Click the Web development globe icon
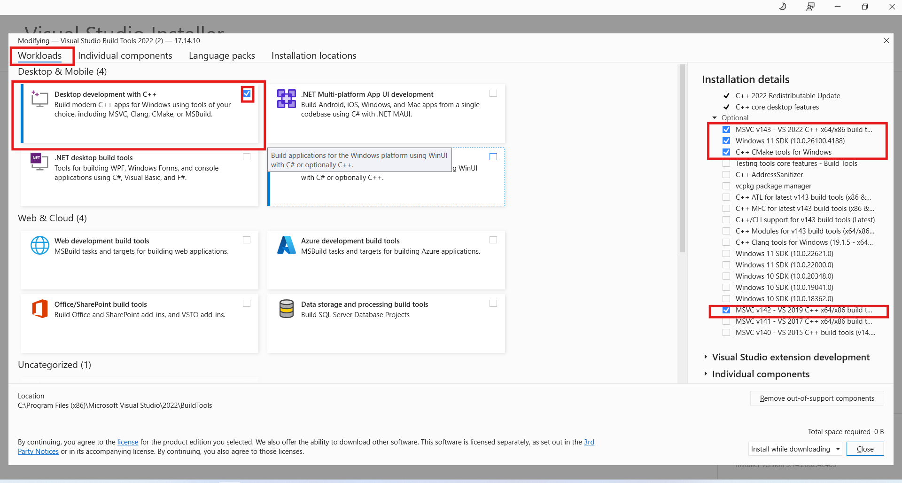 coord(39,245)
